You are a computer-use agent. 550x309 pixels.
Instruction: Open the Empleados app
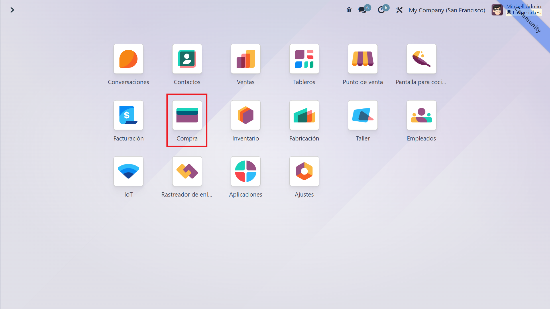pyautogui.click(x=421, y=115)
